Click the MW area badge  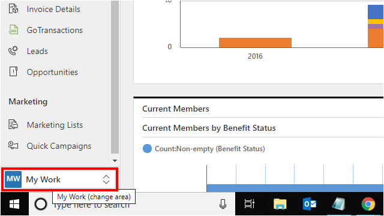[13, 179]
